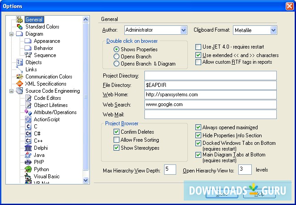Select Links in options tree

click(x=31, y=70)
